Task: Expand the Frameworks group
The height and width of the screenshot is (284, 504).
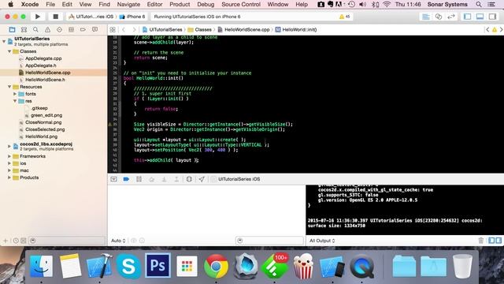Action: (x=9, y=156)
